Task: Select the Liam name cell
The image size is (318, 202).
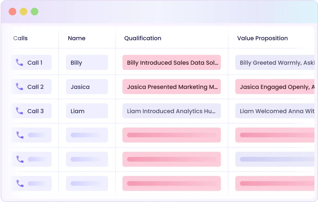Action: point(87,111)
